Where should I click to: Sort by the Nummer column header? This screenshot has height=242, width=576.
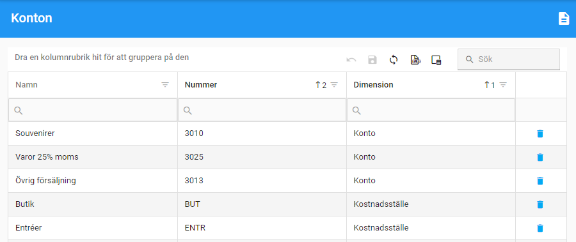pos(200,85)
